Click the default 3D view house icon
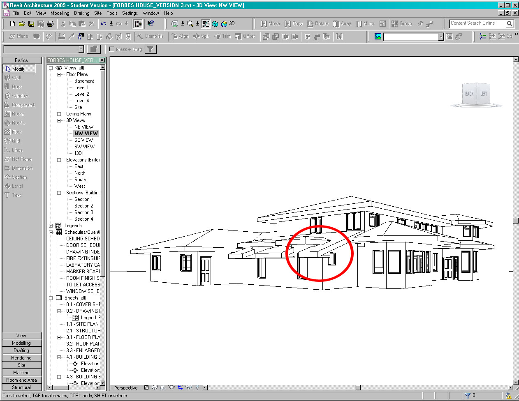The image size is (519, 401). tap(224, 24)
